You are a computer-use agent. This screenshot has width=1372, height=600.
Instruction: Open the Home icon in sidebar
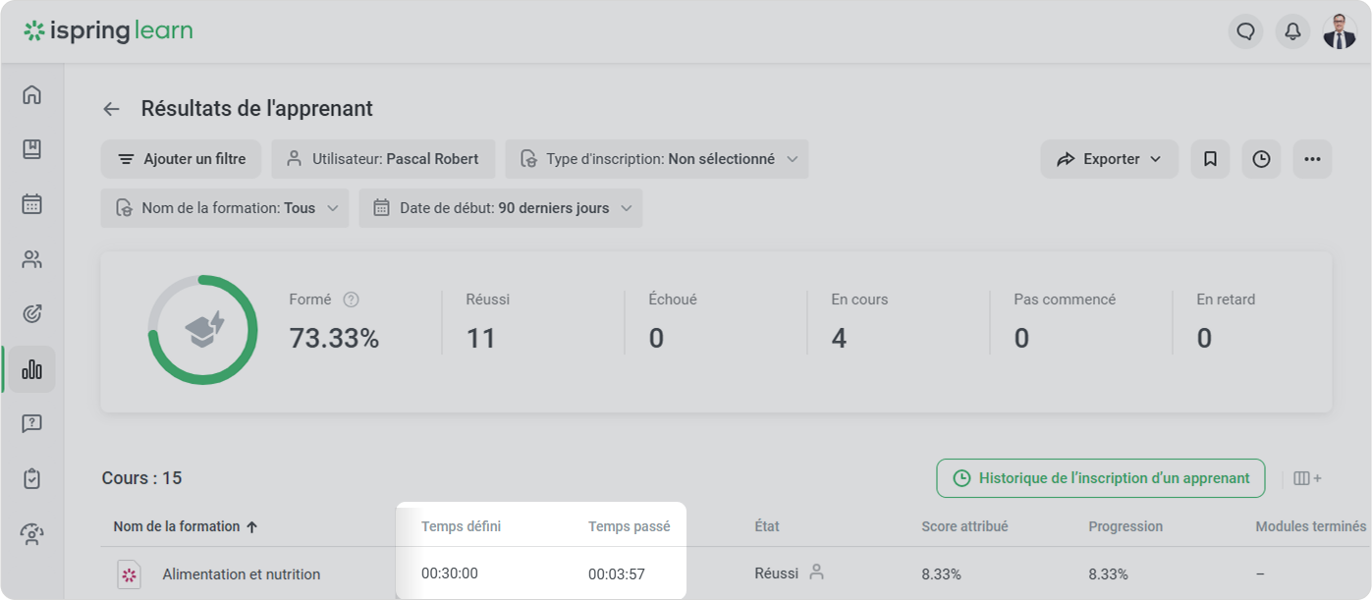point(31,95)
